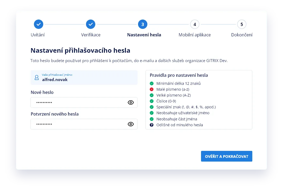The width and height of the screenshot is (283, 191).
Task: Click the Potvrzení nového hesla field label
Action: 55,114
